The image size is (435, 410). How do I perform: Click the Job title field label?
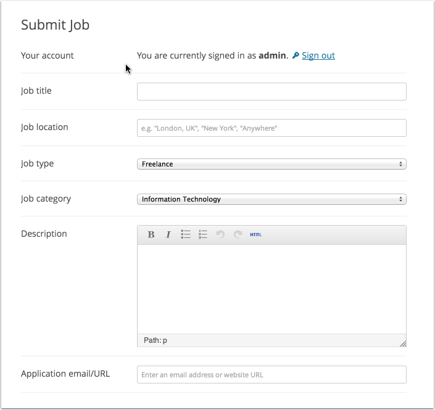(x=36, y=91)
